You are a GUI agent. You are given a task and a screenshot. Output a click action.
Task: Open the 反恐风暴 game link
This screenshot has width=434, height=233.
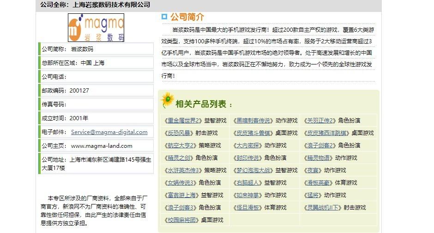(179, 133)
